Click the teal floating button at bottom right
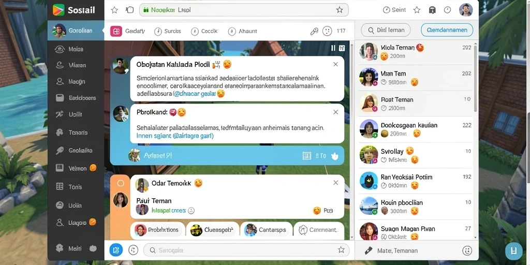 (x=514, y=251)
